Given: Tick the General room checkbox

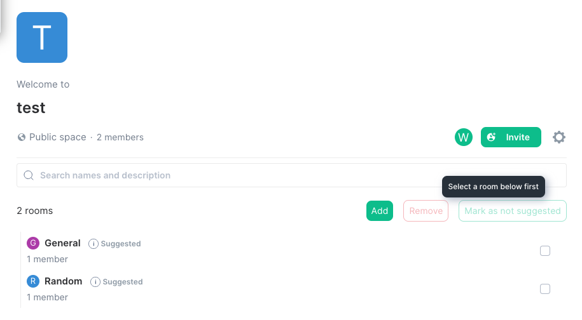Looking at the screenshot, I should coord(545,251).
